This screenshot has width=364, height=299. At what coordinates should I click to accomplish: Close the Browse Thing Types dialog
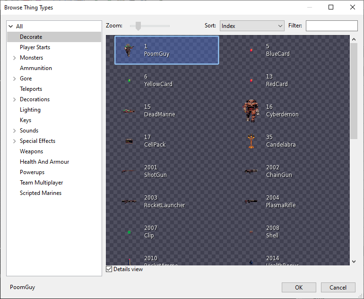click(353, 7)
